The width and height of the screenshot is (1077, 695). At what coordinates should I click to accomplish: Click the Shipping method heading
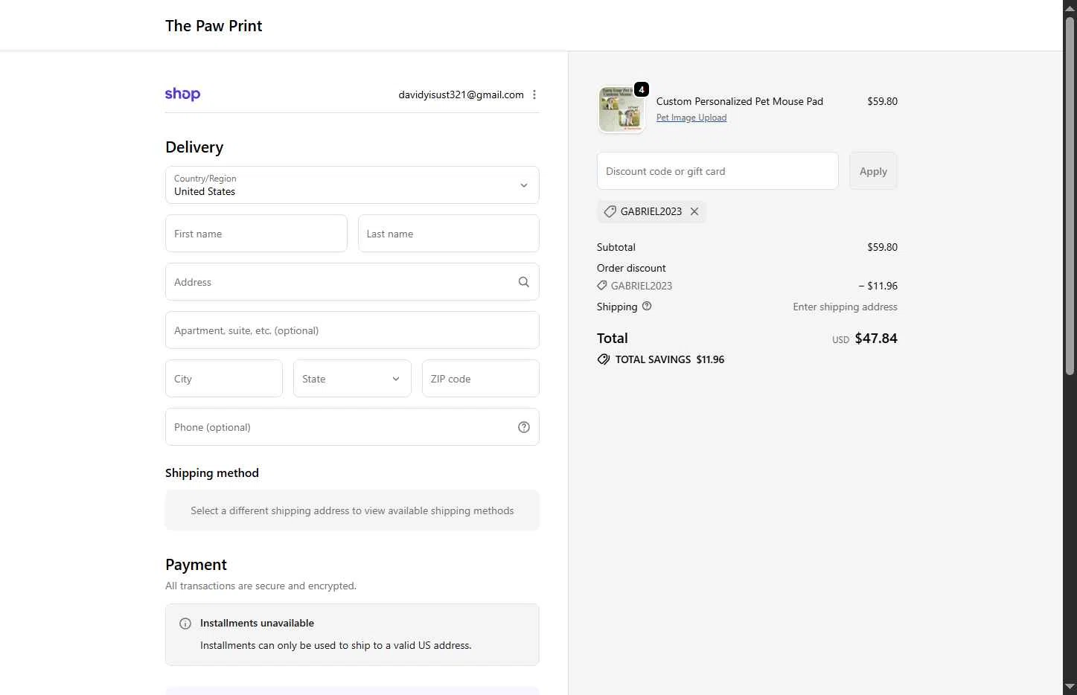pos(212,473)
